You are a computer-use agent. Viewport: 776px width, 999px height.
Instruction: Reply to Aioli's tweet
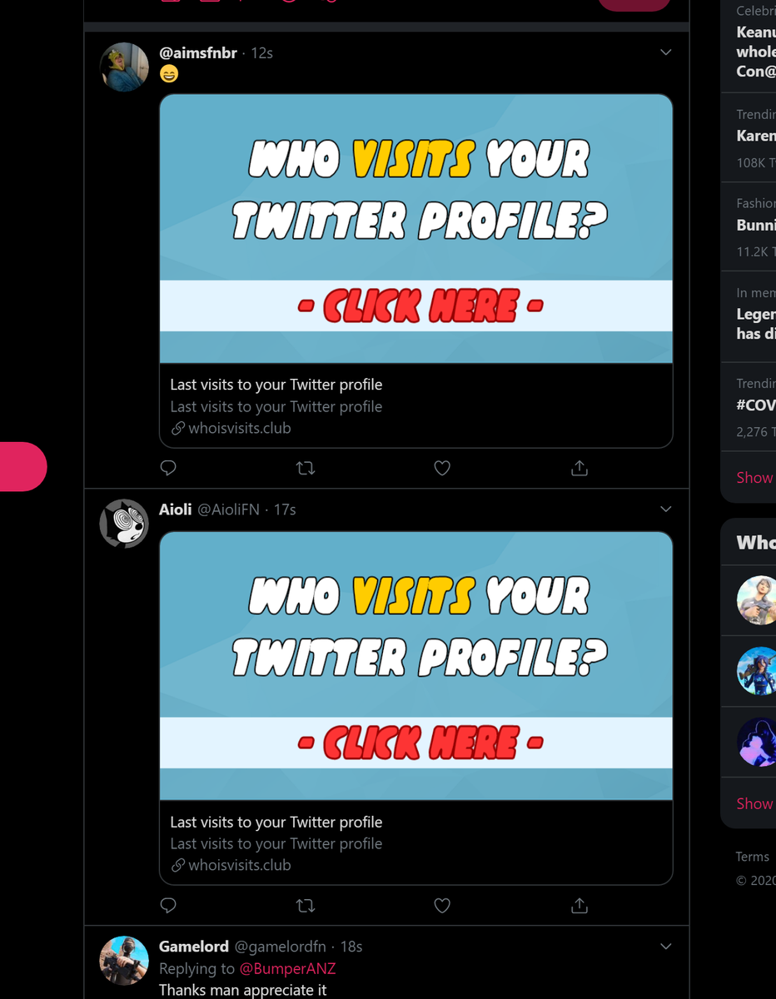point(168,905)
